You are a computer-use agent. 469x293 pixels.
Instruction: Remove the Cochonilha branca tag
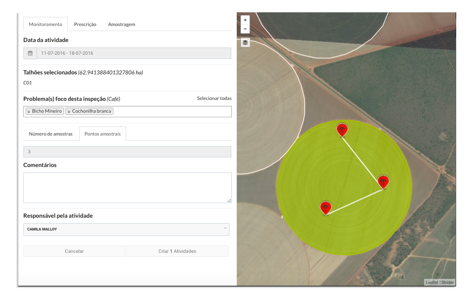(x=69, y=111)
